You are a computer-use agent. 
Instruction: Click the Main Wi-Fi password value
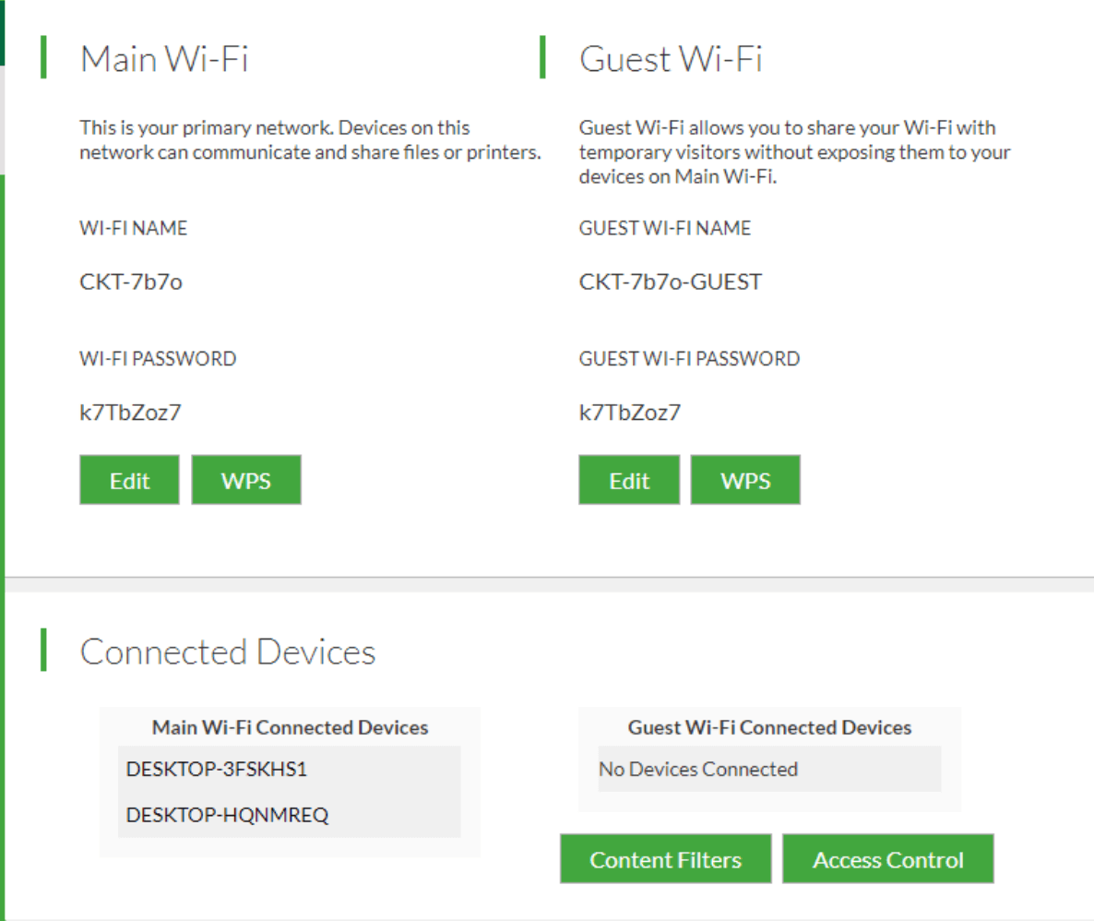(130, 413)
